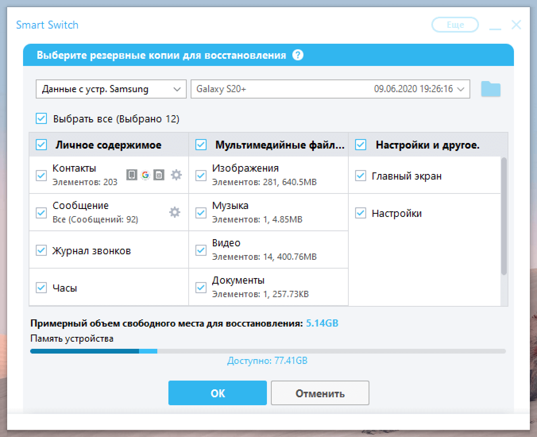The width and height of the screenshot is (537, 437).
Task: Click the Smart Switch title text
Action: point(47,25)
